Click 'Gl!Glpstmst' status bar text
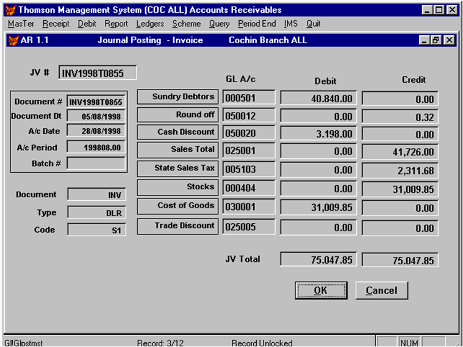 pyautogui.click(x=24, y=343)
